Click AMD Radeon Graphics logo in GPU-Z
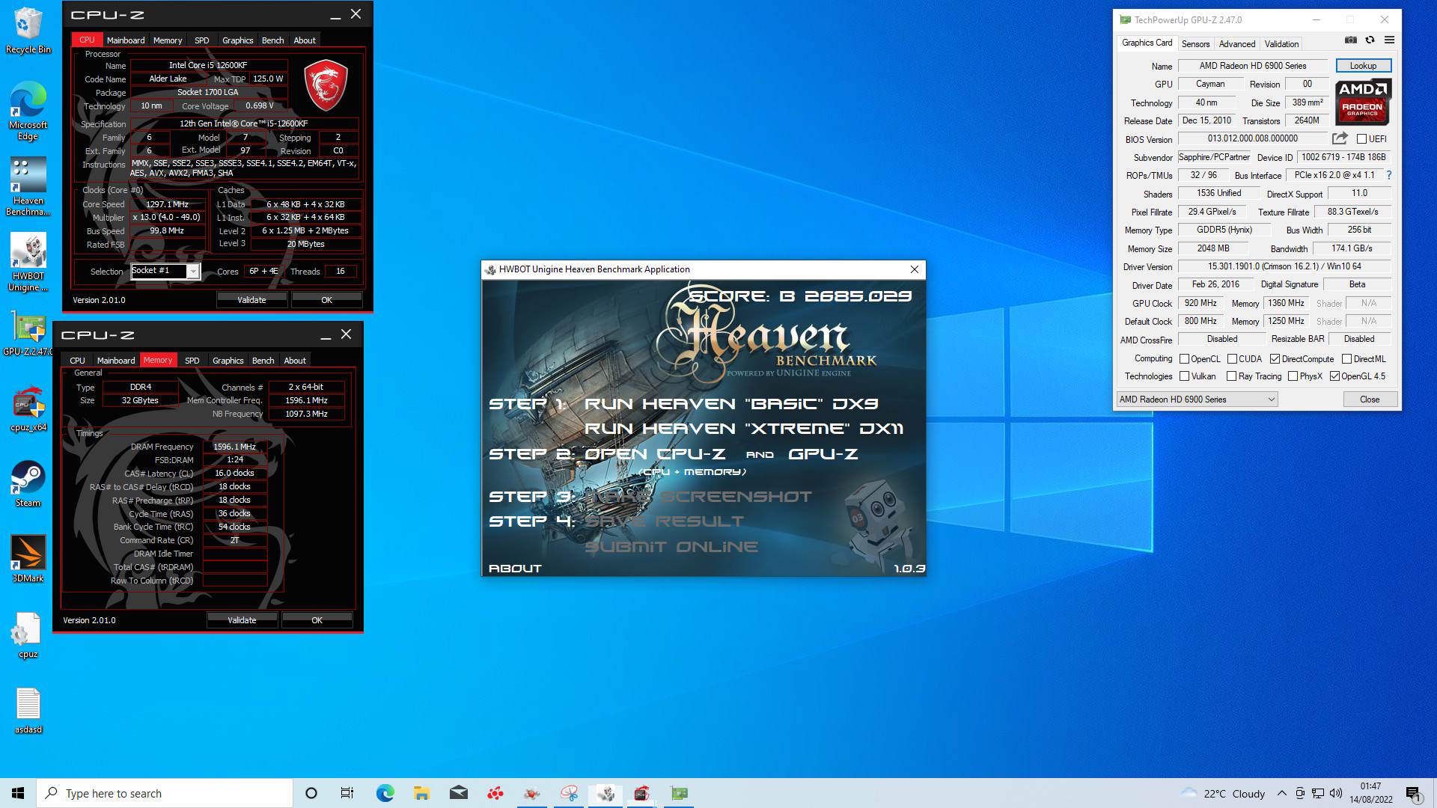1437x808 pixels. [x=1364, y=101]
